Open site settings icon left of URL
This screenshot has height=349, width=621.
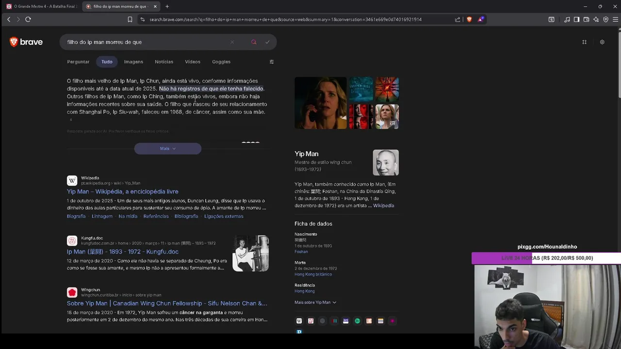pos(142,19)
